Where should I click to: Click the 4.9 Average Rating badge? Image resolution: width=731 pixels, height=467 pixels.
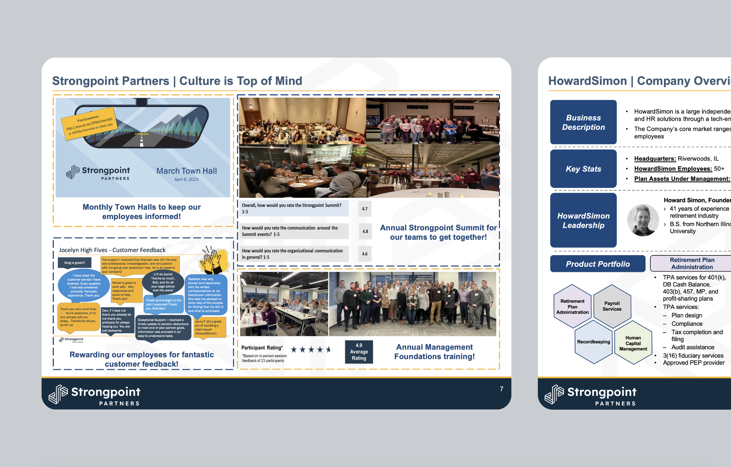(359, 352)
